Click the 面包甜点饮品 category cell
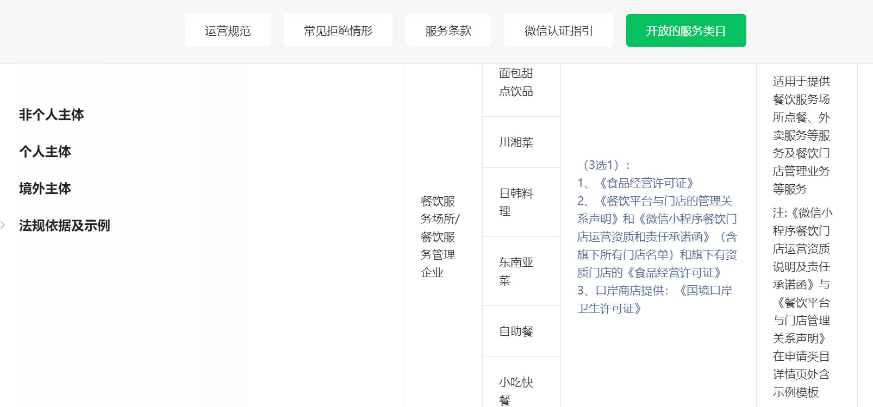 pos(516,83)
